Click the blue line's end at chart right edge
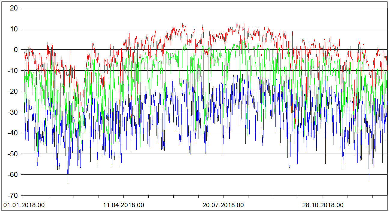This screenshot has width=389, height=212. coord(387,102)
